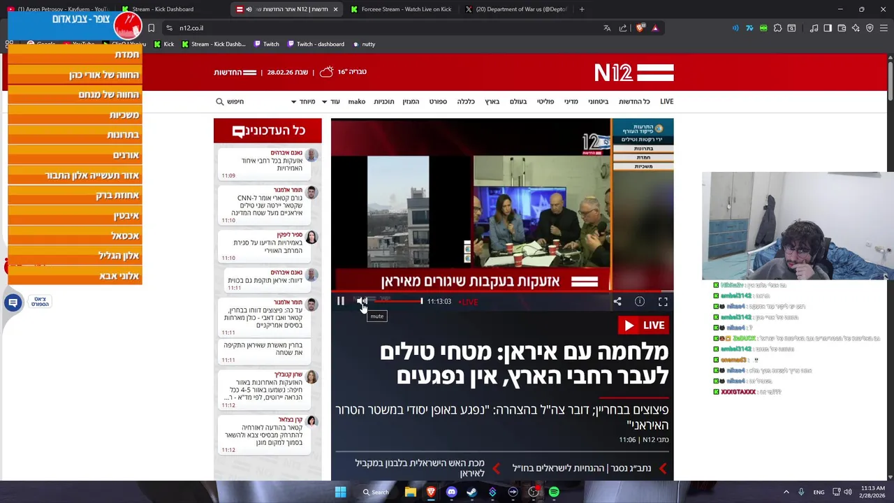
Task: Click the chat bubble icon on overlay
Action: click(13, 302)
